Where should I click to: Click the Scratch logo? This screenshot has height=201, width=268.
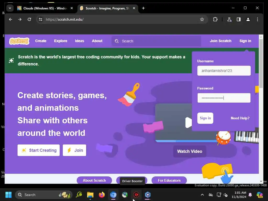[19, 41]
